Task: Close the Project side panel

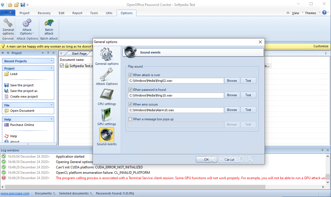Action: 53,53
